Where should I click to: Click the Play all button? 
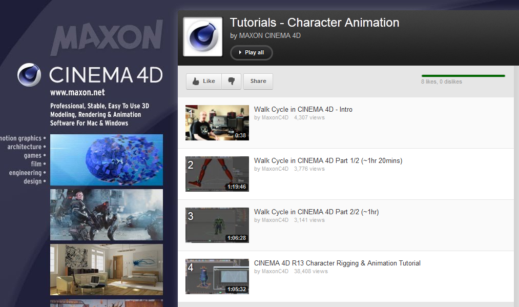pos(251,53)
